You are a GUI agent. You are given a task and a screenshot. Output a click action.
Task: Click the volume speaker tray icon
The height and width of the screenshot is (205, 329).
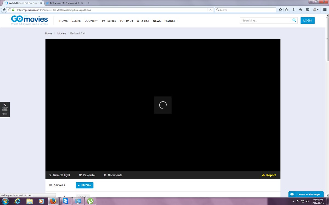[x=307, y=201]
